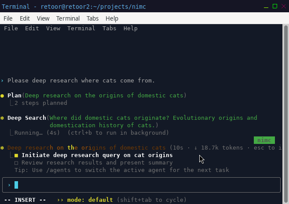Click the spinner asterisk beside Deep Search
This screenshot has height=204, width=289.
click(x=2, y=118)
